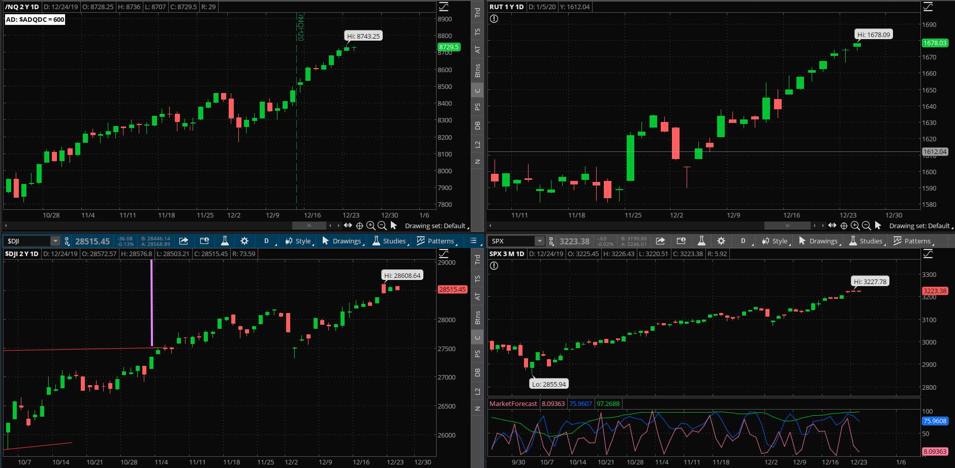Open the alert indicator on the SPX chart
955x468 pixels.
[x=494, y=266]
